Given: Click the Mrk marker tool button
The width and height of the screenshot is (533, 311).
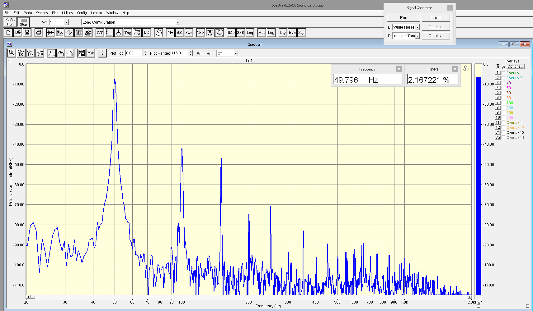Looking at the screenshot, I should coord(91,53).
